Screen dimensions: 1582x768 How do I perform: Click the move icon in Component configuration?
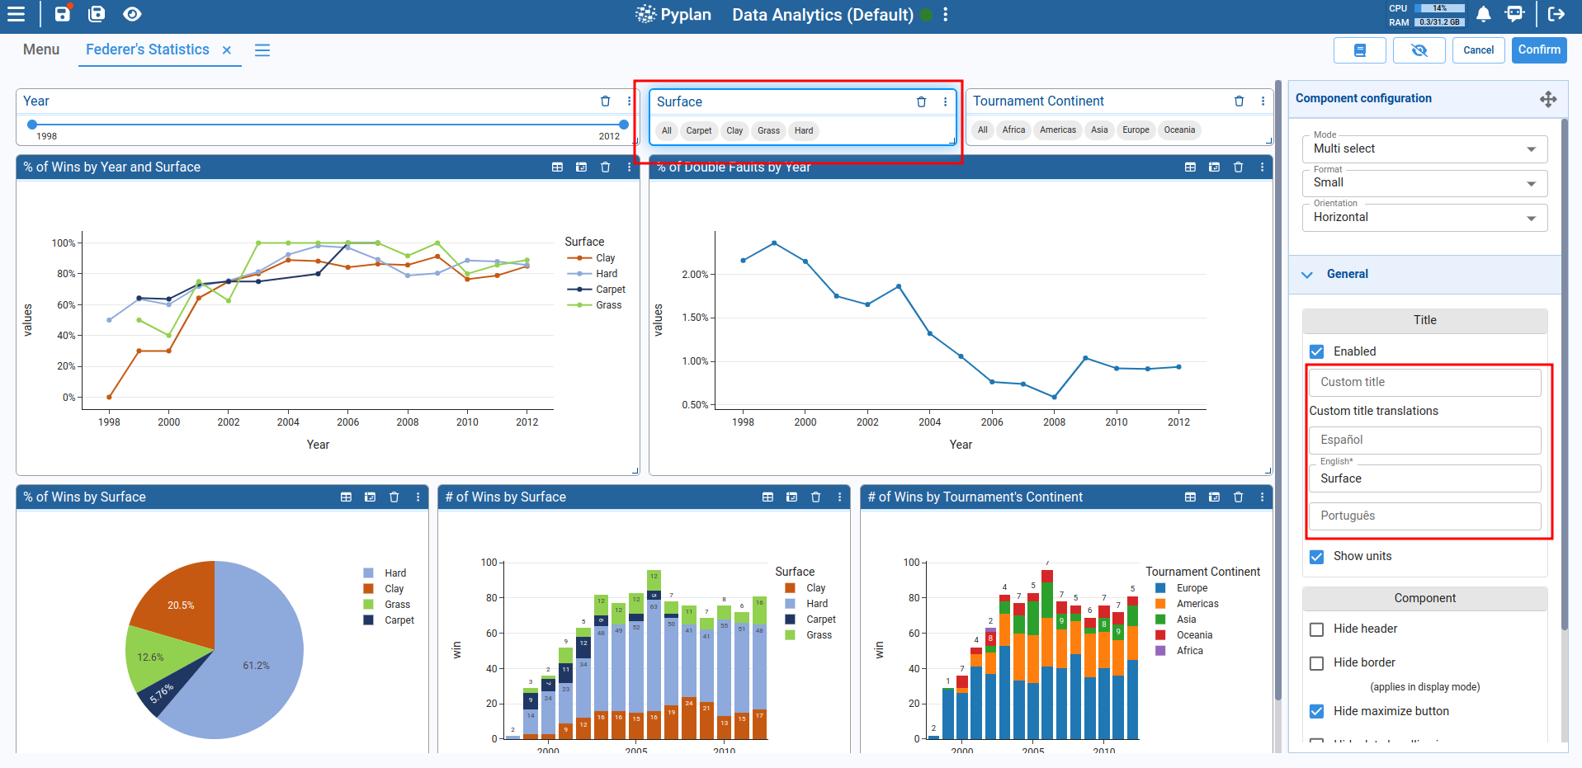click(1547, 99)
